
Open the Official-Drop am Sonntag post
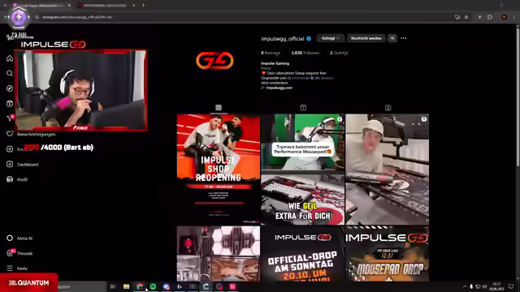click(302, 254)
